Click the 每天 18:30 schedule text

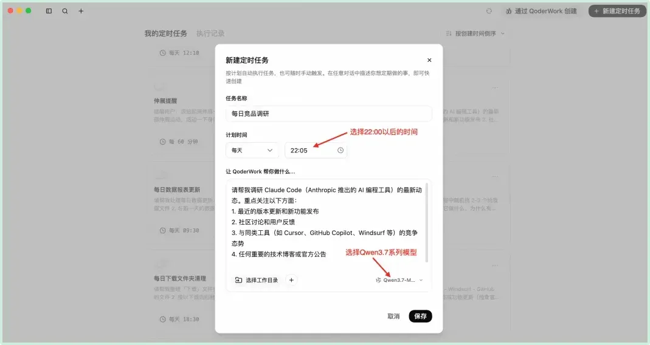pyautogui.click(x=184, y=319)
